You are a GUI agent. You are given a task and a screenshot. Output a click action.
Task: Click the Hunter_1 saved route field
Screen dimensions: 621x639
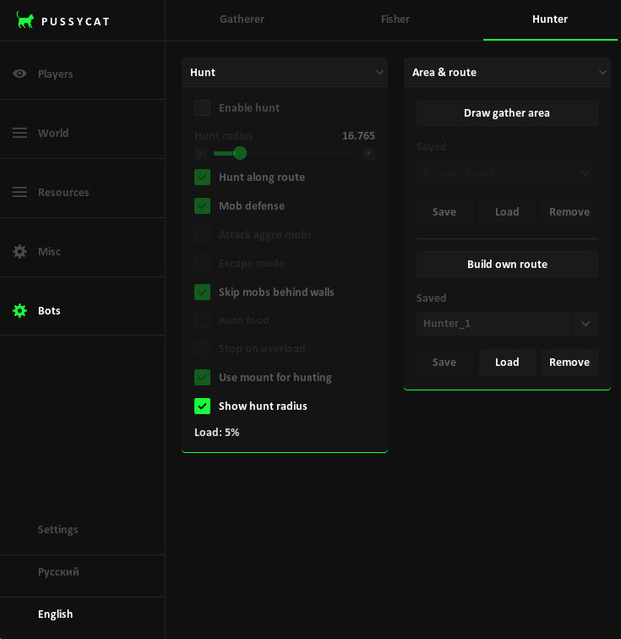click(493, 324)
